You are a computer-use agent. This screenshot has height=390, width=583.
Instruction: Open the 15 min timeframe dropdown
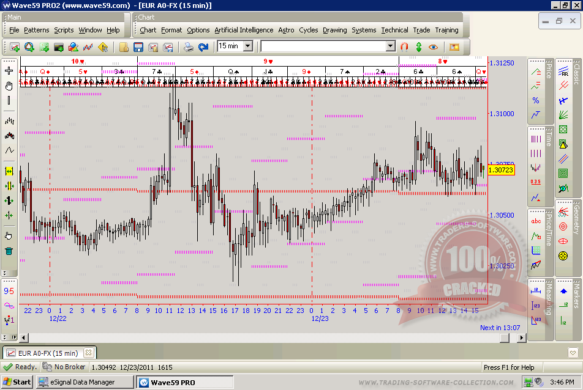(x=247, y=46)
